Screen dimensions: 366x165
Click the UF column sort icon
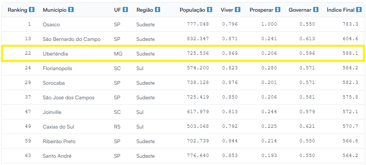125,10
